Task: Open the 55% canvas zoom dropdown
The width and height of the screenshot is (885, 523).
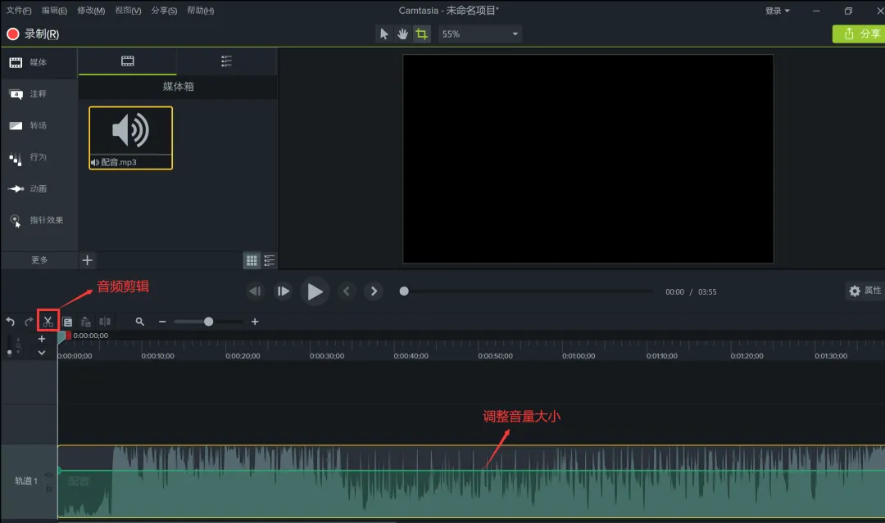Action: tap(479, 34)
